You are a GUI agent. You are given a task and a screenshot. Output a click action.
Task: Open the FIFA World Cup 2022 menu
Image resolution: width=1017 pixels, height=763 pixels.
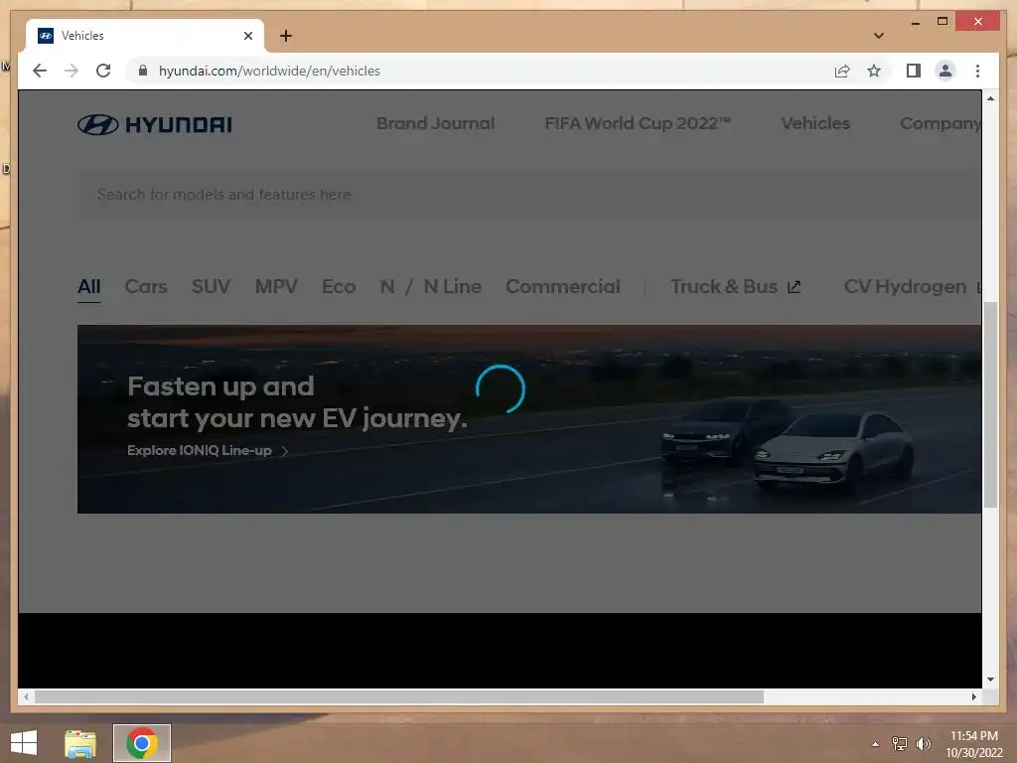point(638,123)
